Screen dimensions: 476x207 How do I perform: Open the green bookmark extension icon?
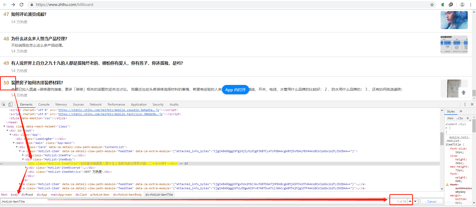(x=443, y=5)
